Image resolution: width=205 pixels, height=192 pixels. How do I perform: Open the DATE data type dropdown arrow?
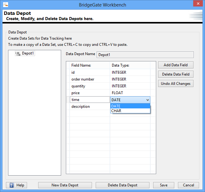click(148, 100)
